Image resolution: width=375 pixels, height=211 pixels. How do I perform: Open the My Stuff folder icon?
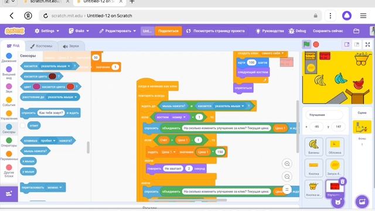pos(356,31)
